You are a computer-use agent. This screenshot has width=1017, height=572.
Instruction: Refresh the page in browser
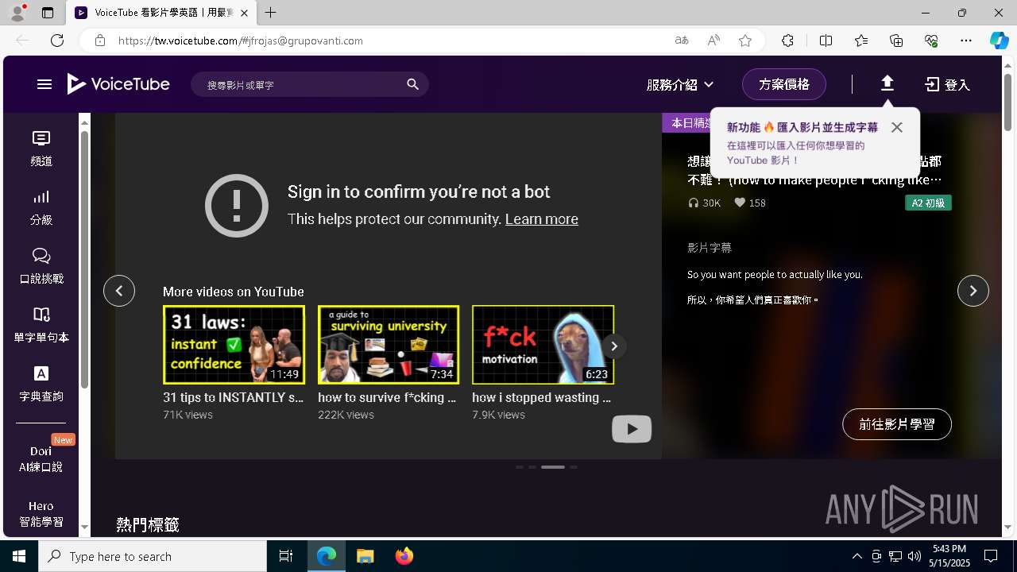[x=57, y=41]
